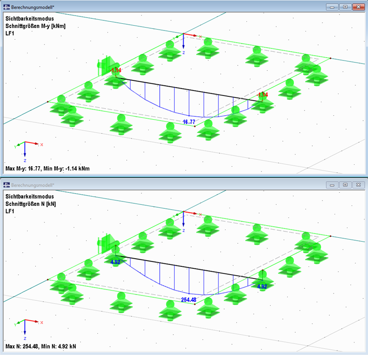368x355 pixels.
Task: Close the upper Berechnungsmodell window
Action: tap(358, 7)
